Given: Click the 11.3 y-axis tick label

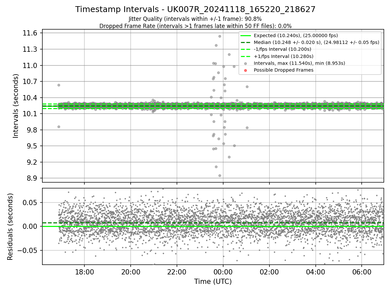Looking at the screenshot, I should (x=31, y=49).
